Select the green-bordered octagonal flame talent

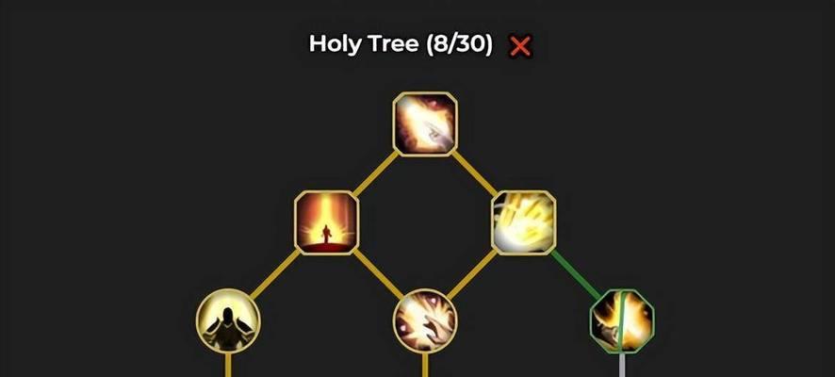click(622, 321)
